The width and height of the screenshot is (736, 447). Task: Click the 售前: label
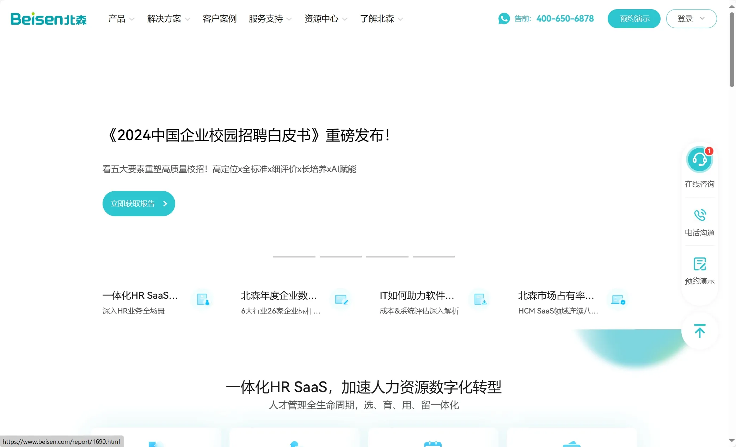[523, 19]
